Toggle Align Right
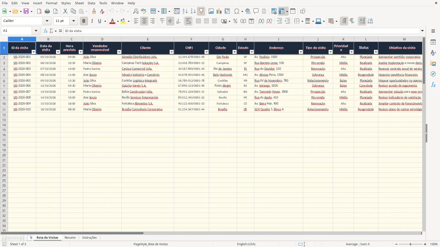440x247 pixels. [x=152, y=21]
